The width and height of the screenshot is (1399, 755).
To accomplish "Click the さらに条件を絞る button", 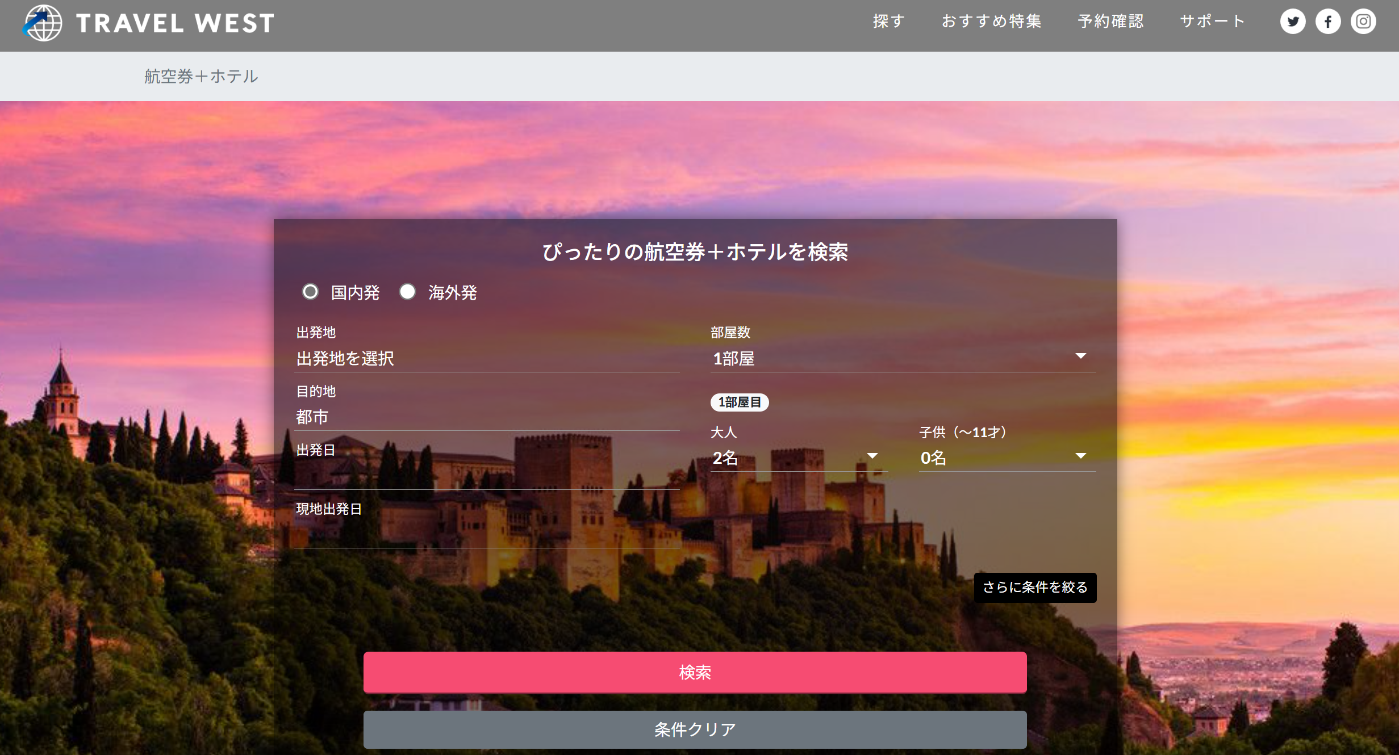I will [1035, 588].
